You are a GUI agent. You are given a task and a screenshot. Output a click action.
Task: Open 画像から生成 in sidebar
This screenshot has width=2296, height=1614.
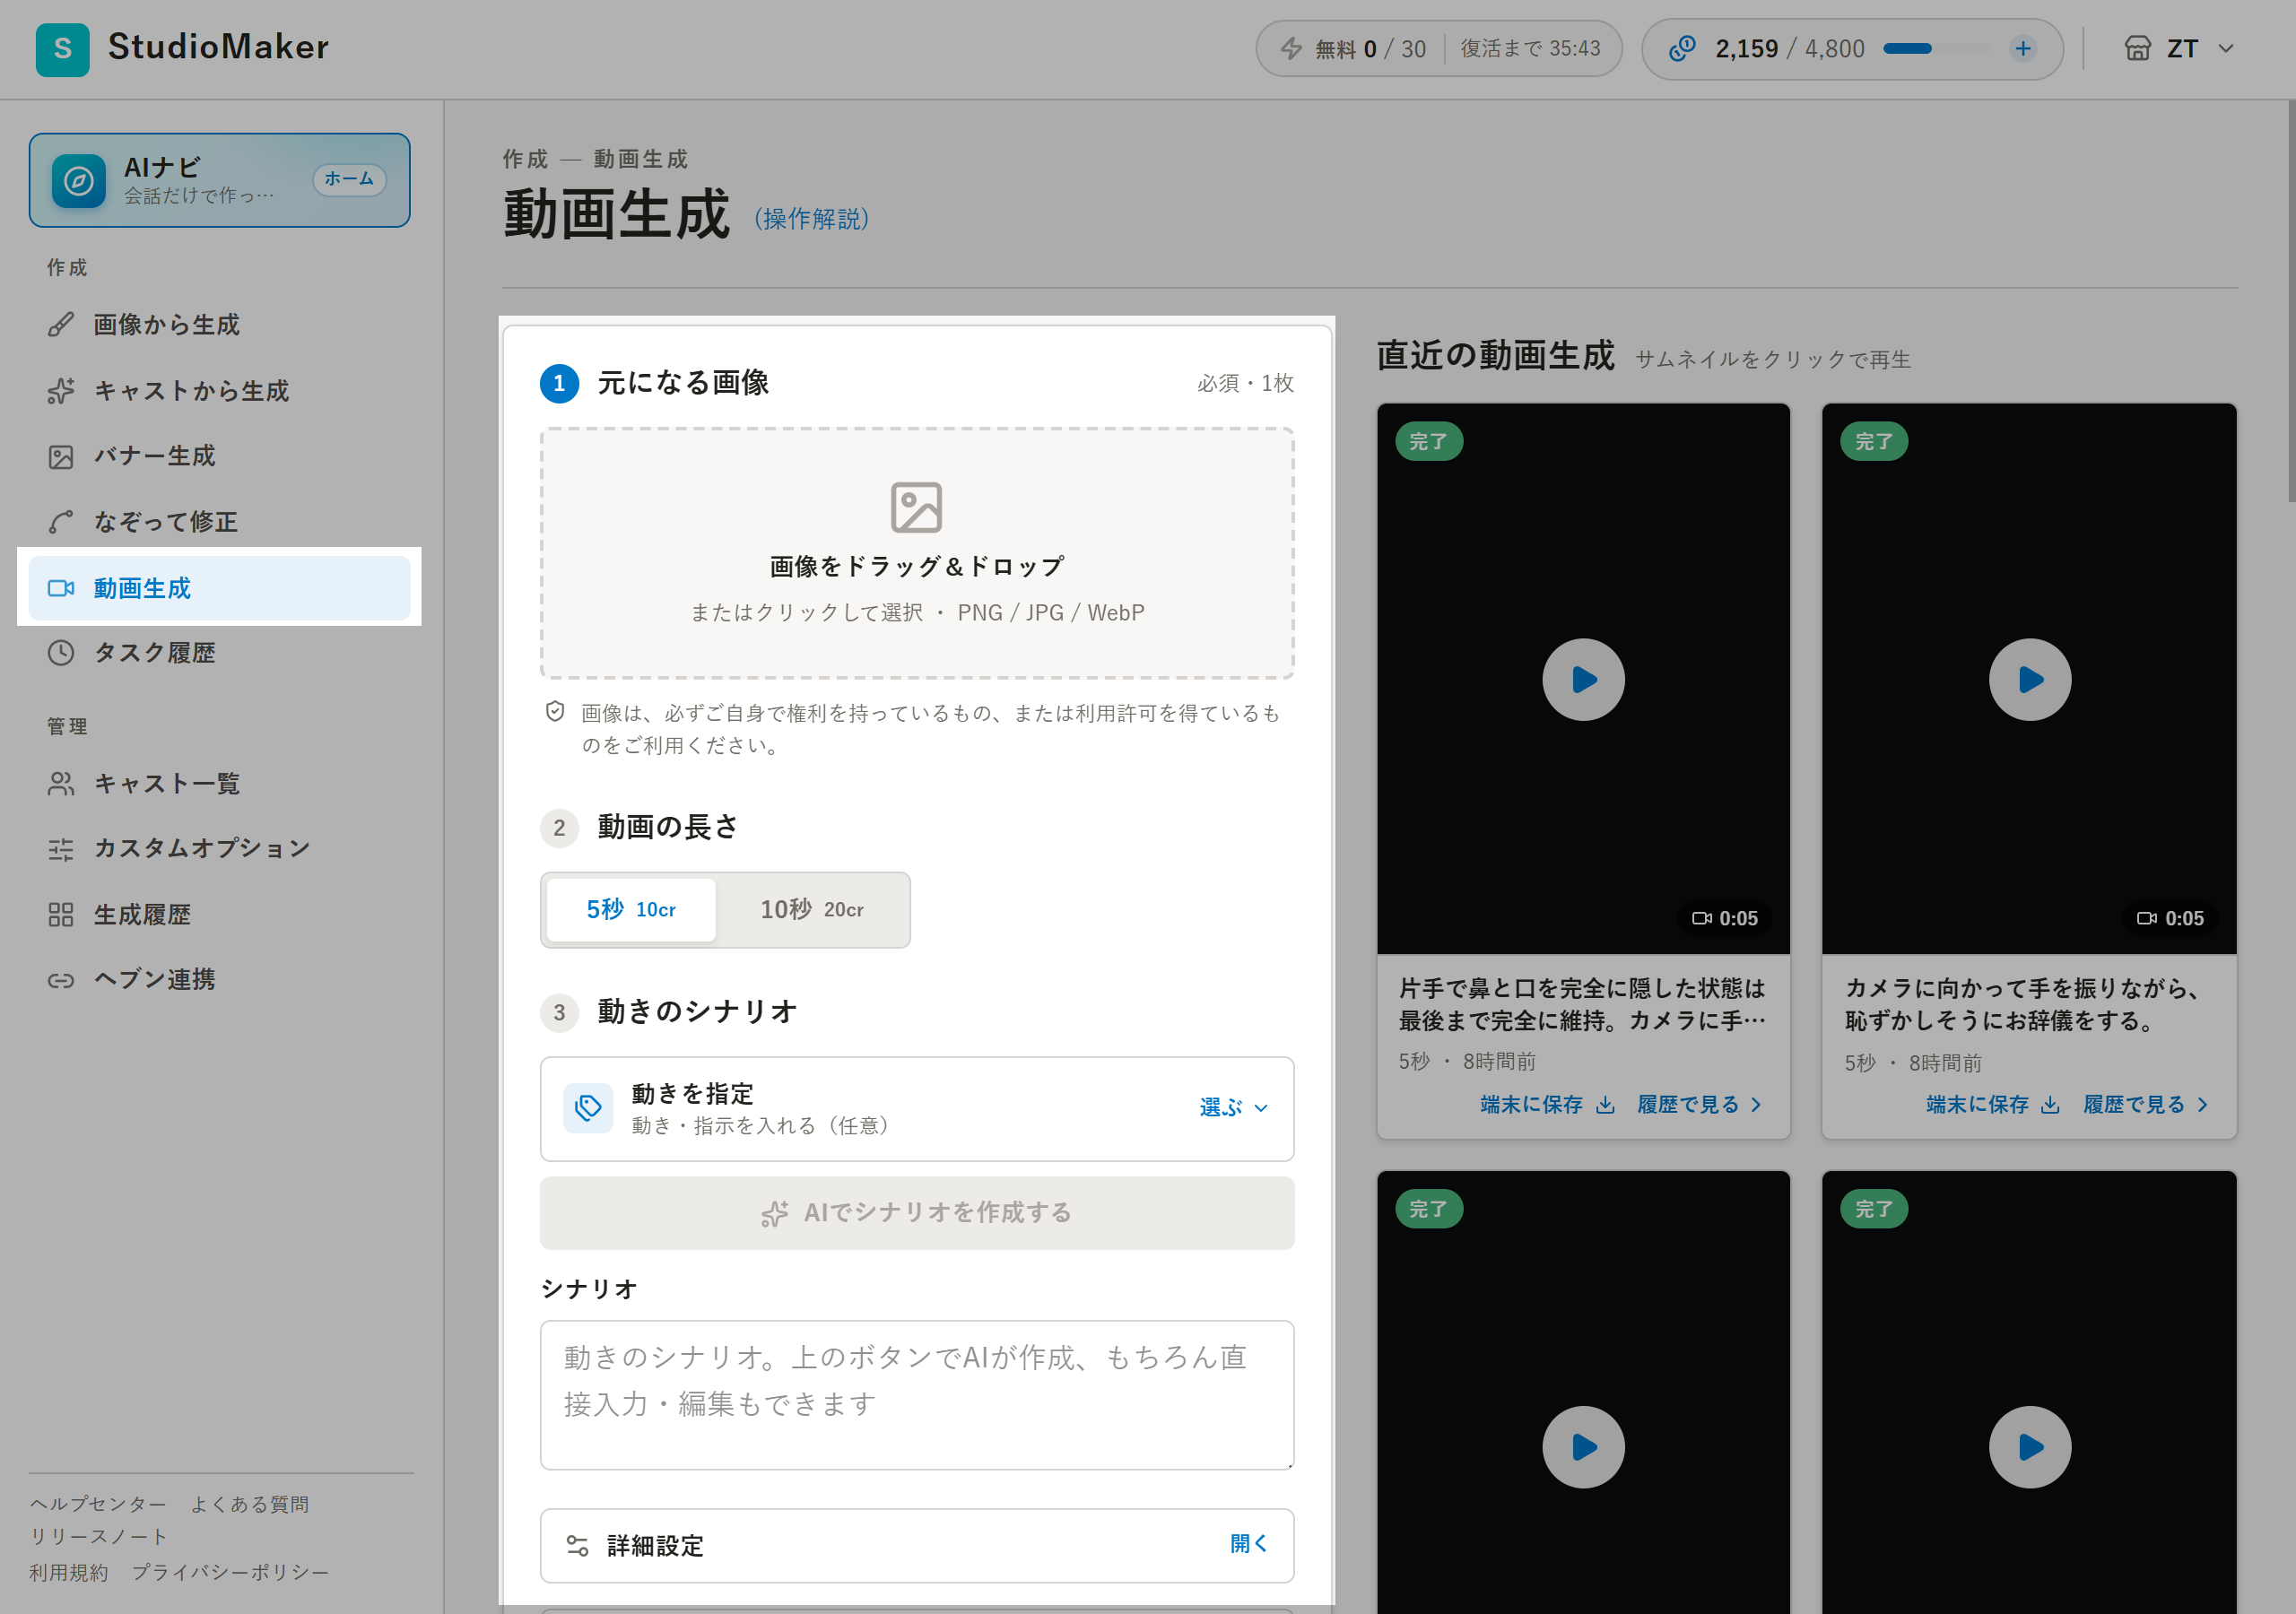(x=219, y=325)
